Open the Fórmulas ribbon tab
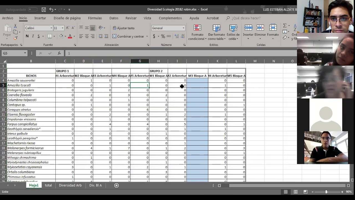The image size is (355, 200). [x=95, y=18]
